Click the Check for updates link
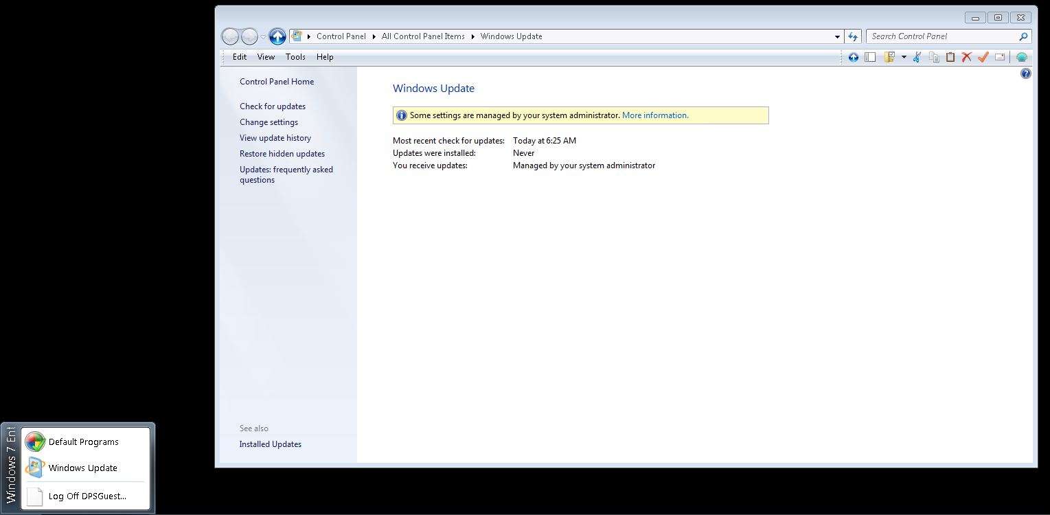 tap(273, 106)
